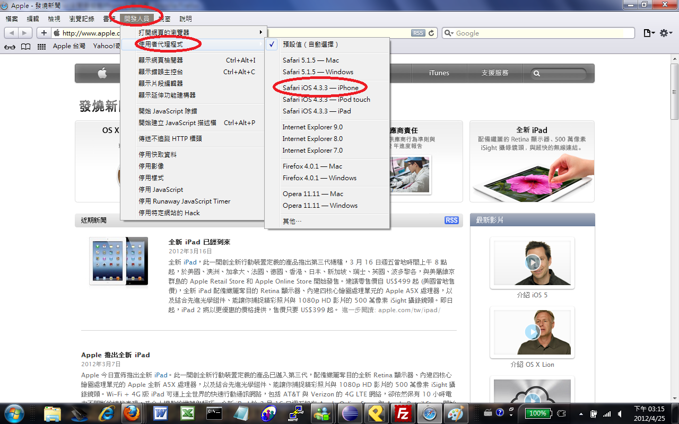Click the blue RSS badge beside 近期新聞

[451, 220]
